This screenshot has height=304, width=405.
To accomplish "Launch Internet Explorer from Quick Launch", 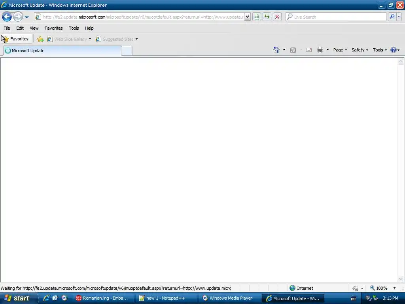I will tap(46, 298).
